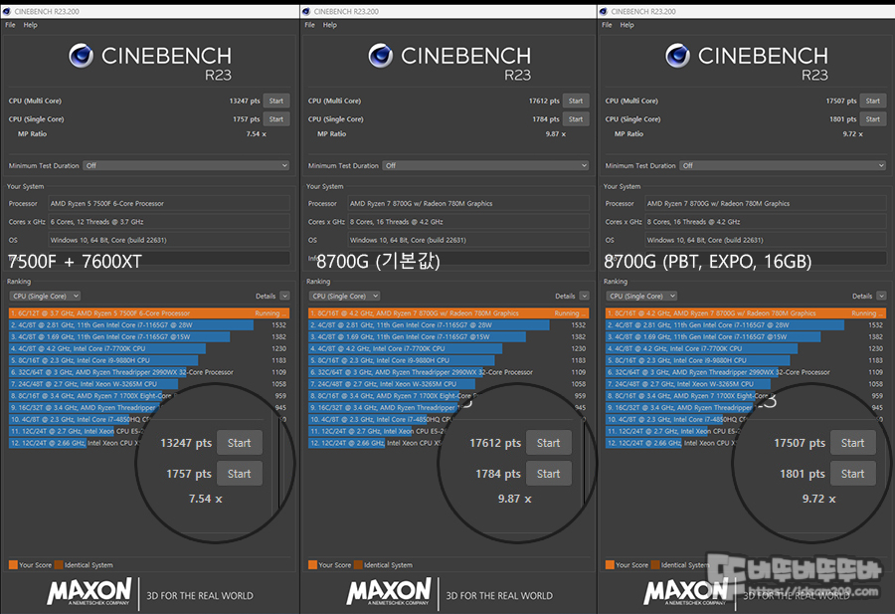This screenshot has height=614, width=895.
Task: Select Ryzen 5 7500F running ranking row
Action: [x=149, y=313]
